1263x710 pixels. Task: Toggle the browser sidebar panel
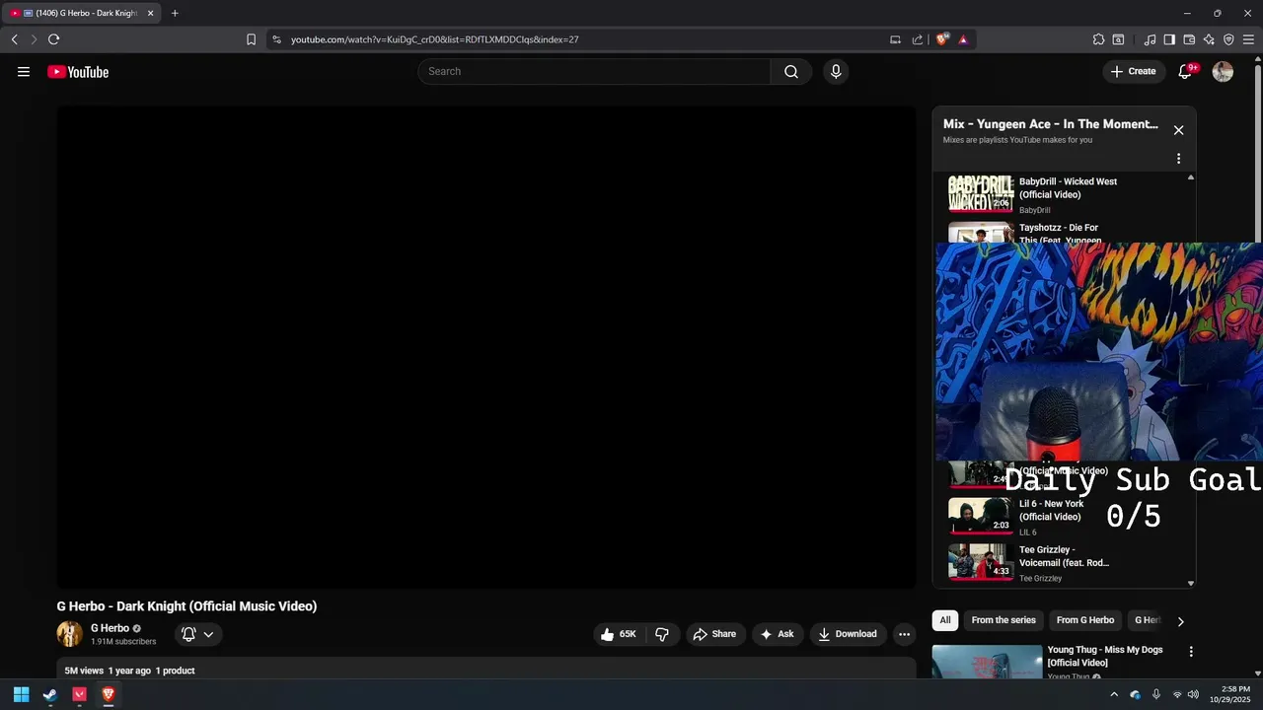tap(1169, 39)
